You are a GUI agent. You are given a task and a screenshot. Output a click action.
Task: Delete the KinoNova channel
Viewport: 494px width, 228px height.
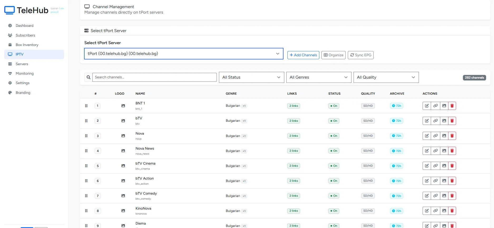[x=452, y=211]
